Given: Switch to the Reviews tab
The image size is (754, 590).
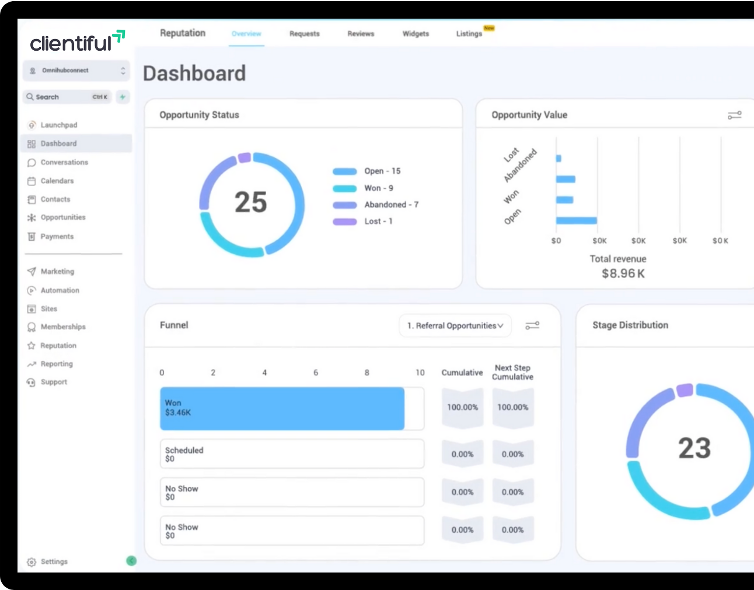Looking at the screenshot, I should coord(361,34).
